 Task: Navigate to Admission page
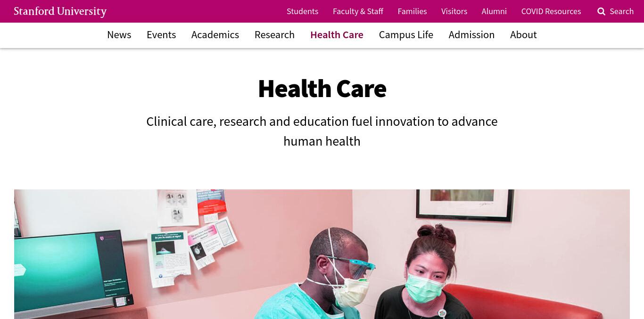[x=471, y=35]
